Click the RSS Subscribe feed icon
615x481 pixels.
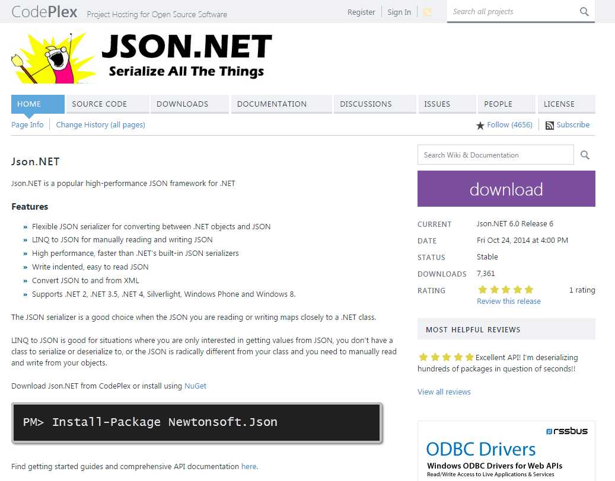[x=550, y=126]
